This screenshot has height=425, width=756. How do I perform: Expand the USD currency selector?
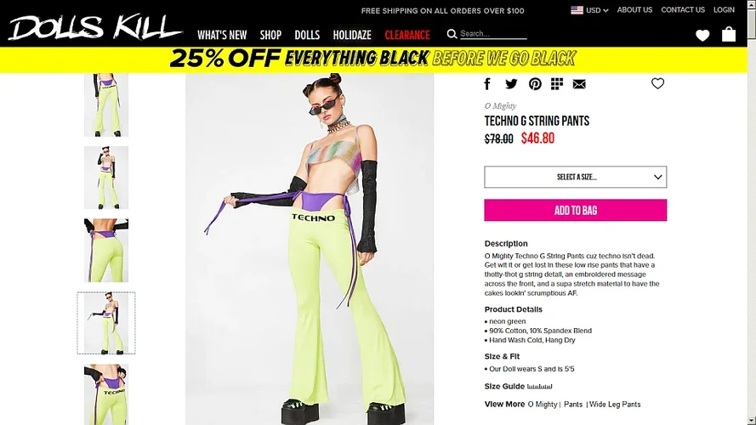point(589,10)
